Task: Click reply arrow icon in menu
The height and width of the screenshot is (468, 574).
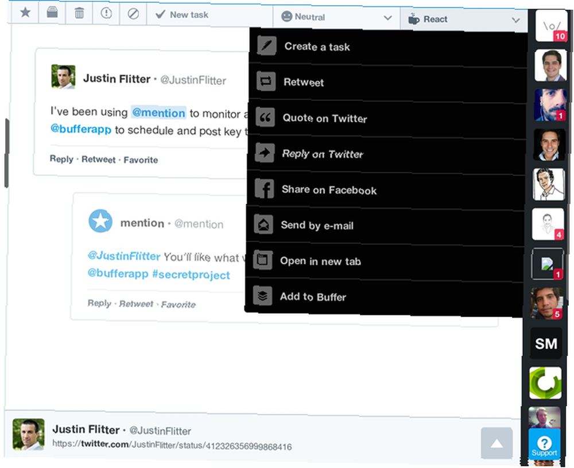Action: [264, 153]
